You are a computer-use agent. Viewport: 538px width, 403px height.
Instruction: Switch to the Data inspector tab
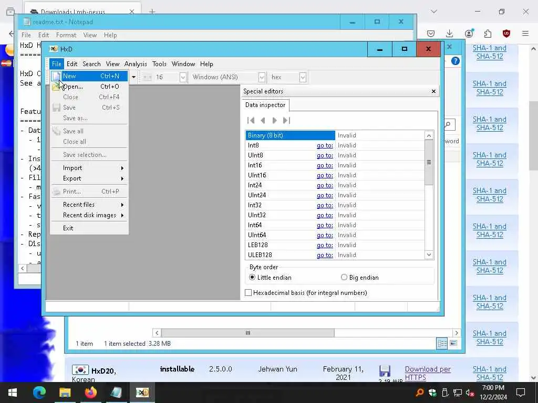pyautogui.click(x=265, y=105)
